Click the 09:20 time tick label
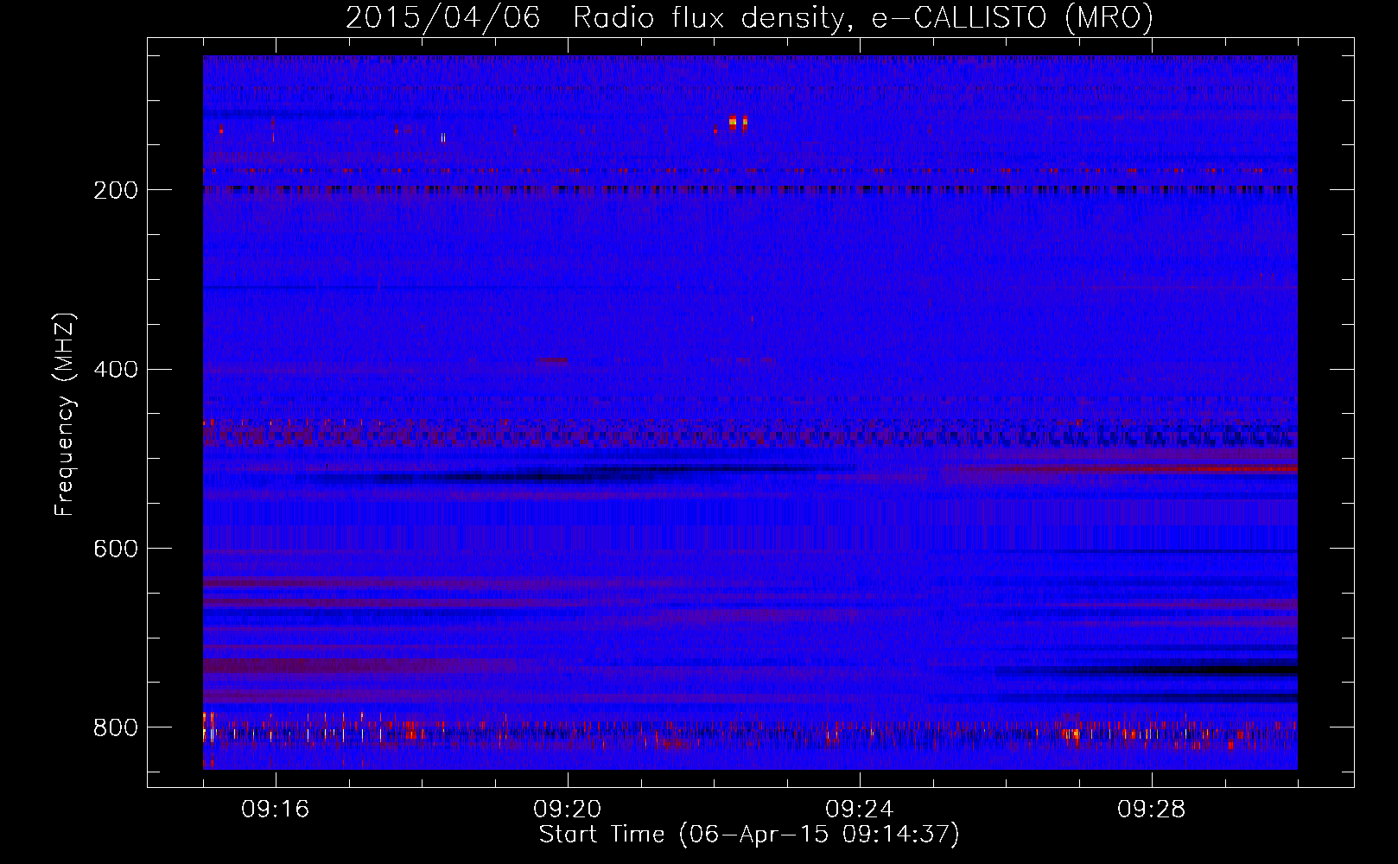 568,810
